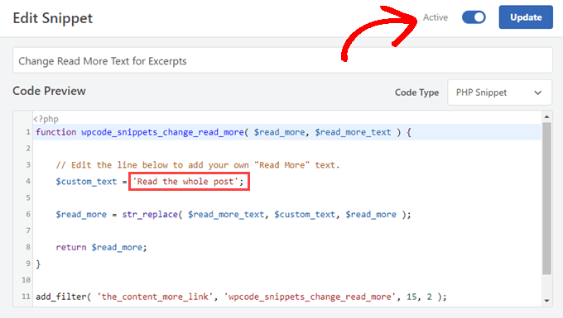
Task: Click the Active label text
Action: point(435,17)
